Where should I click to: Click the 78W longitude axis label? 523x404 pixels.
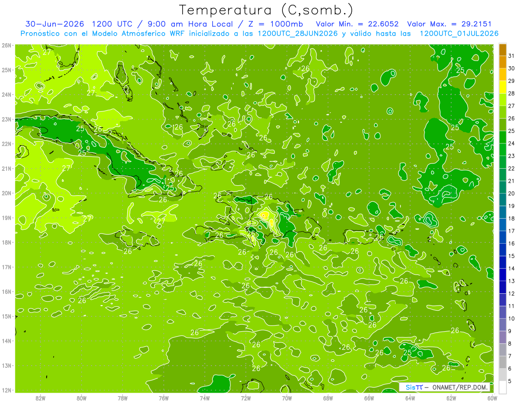(122, 398)
